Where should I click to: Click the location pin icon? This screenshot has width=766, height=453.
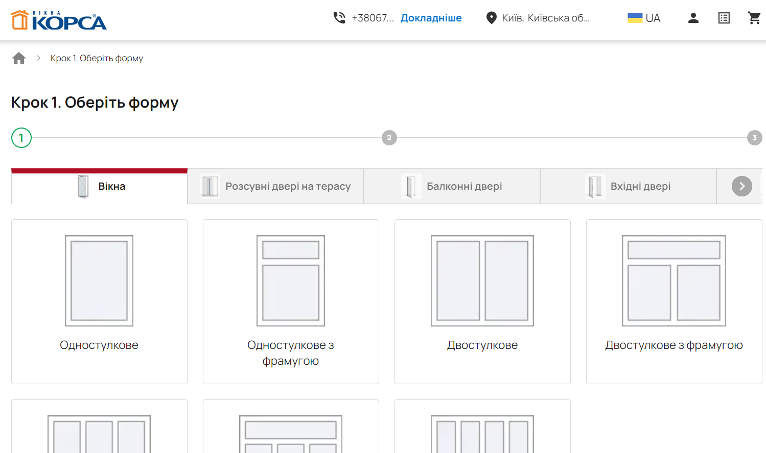[x=491, y=18]
